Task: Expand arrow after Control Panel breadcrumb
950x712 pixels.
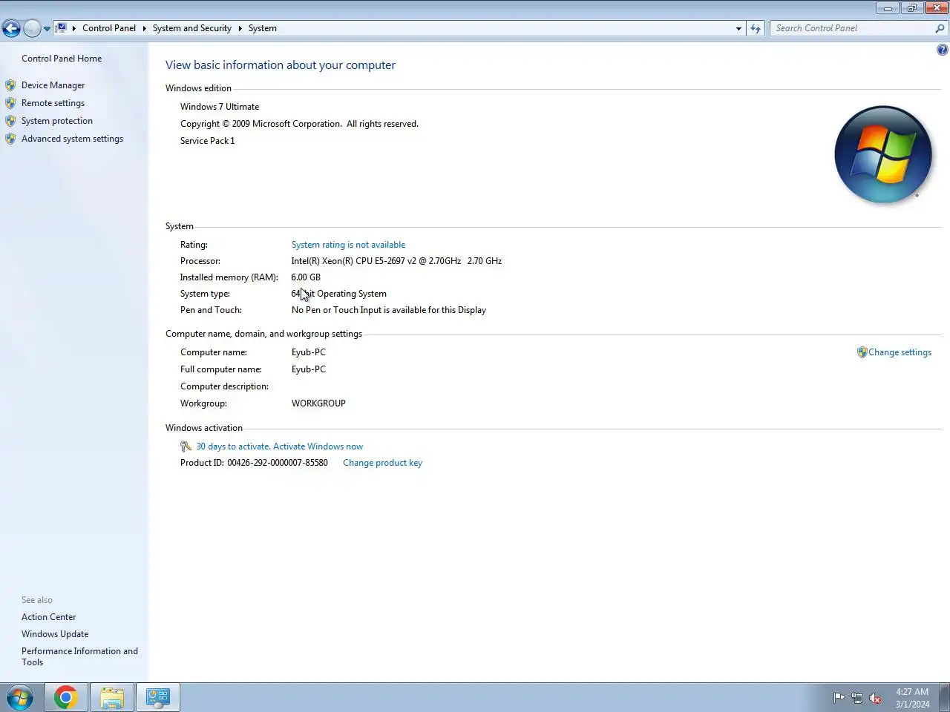Action: coord(145,28)
